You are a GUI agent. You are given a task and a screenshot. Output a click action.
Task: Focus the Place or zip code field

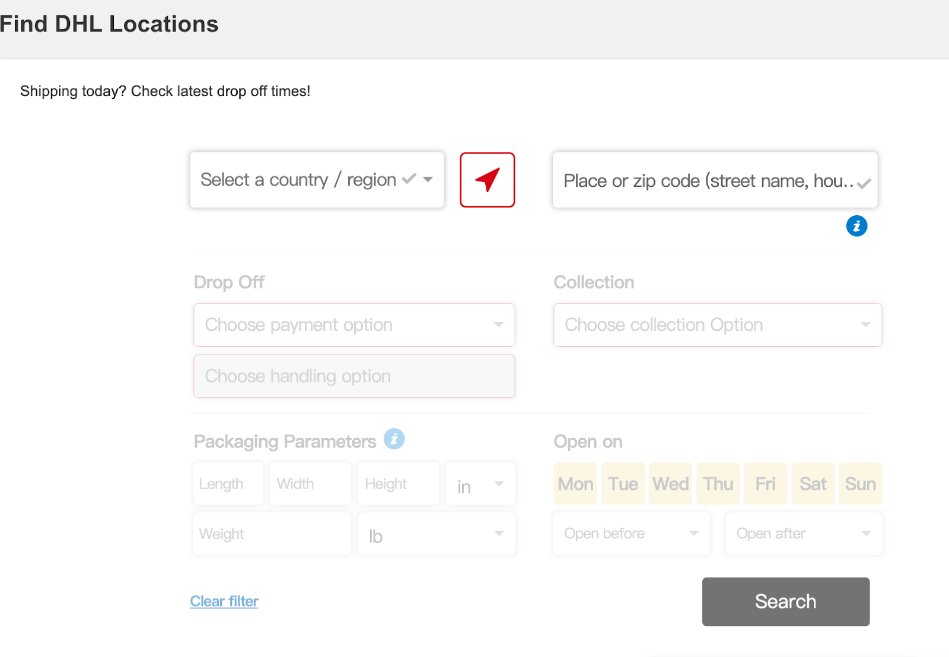coord(715,180)
